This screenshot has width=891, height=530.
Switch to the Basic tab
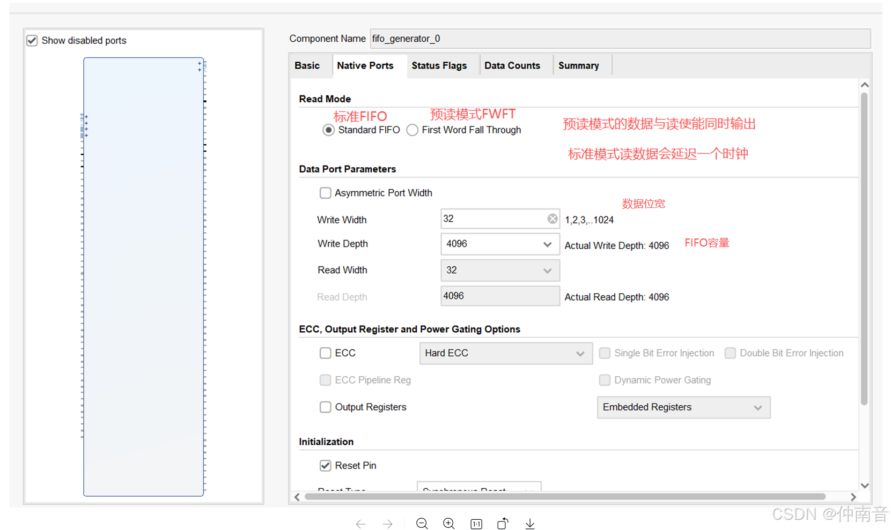tap(307, 66)
